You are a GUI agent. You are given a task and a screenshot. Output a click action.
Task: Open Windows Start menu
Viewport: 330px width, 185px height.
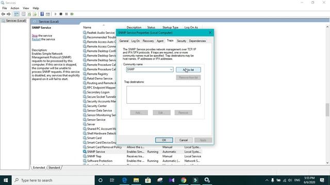6,180
